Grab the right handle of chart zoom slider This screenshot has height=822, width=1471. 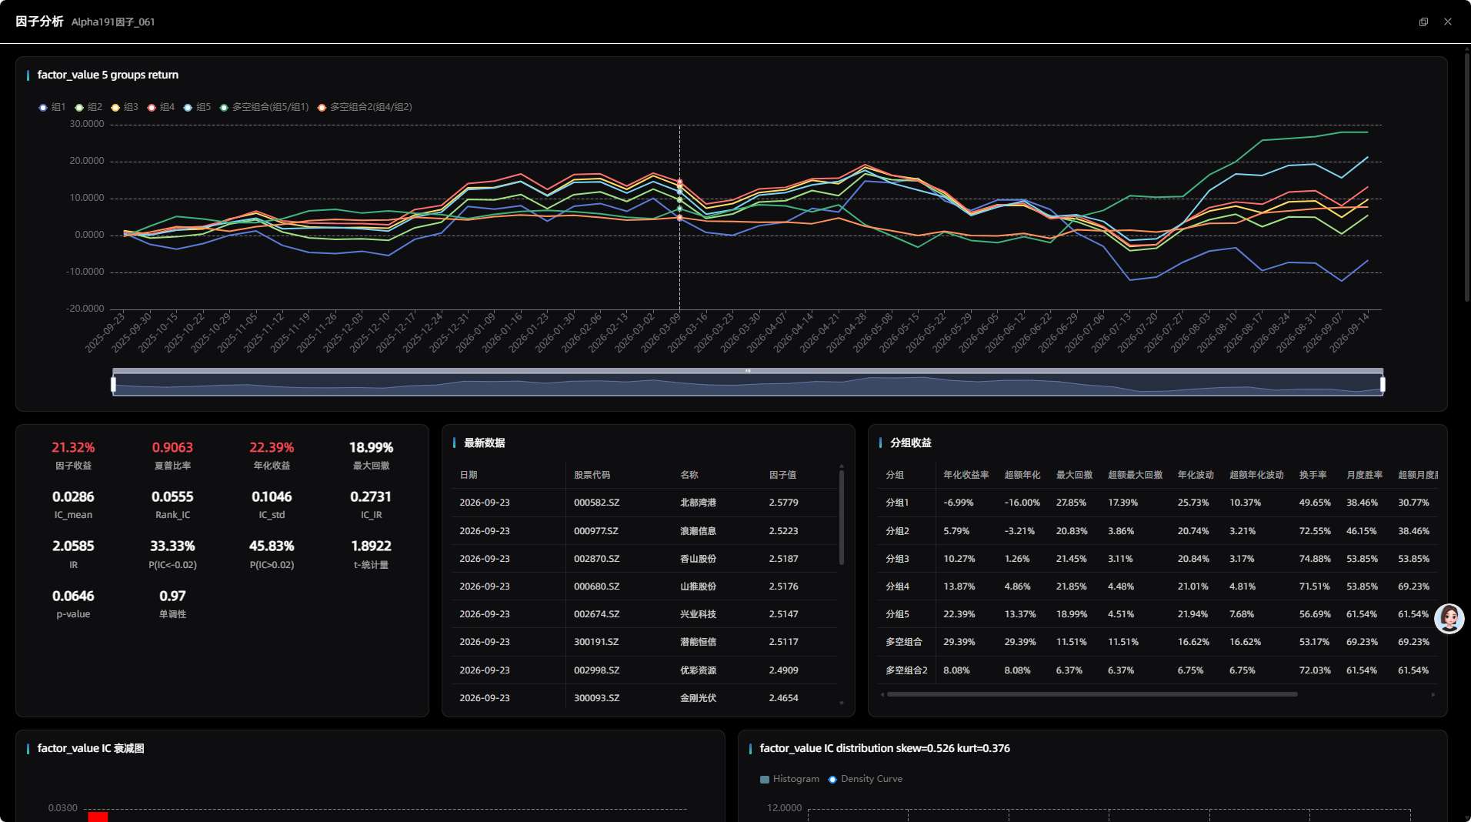click(1383, 384)
